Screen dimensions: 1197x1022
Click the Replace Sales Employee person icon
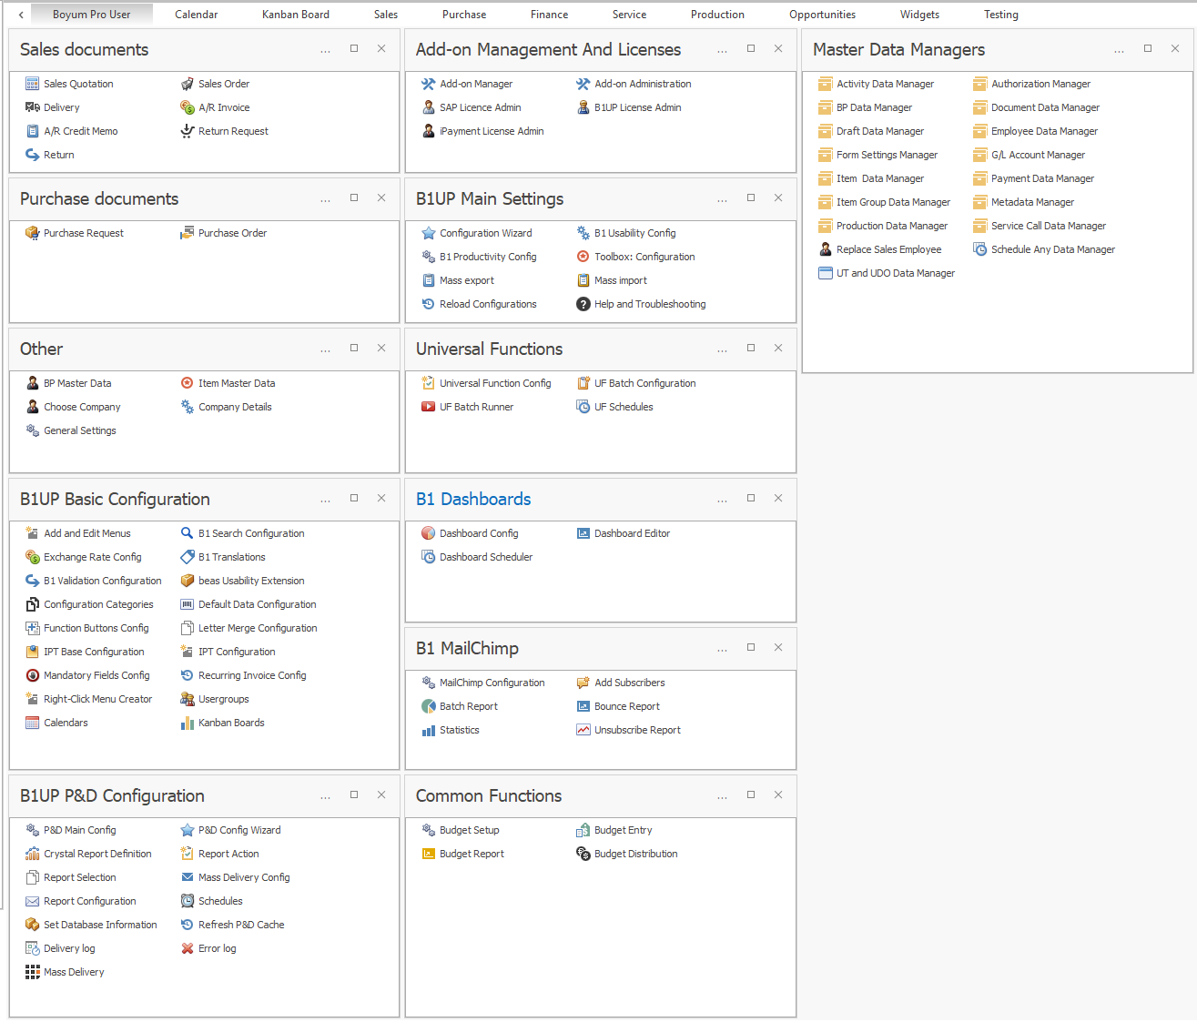tap(826, 249)
